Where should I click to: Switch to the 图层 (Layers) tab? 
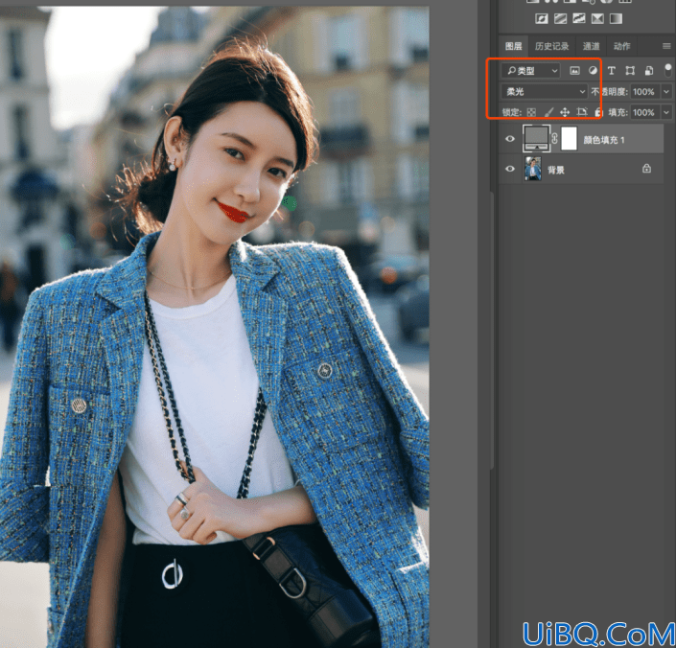513,46
